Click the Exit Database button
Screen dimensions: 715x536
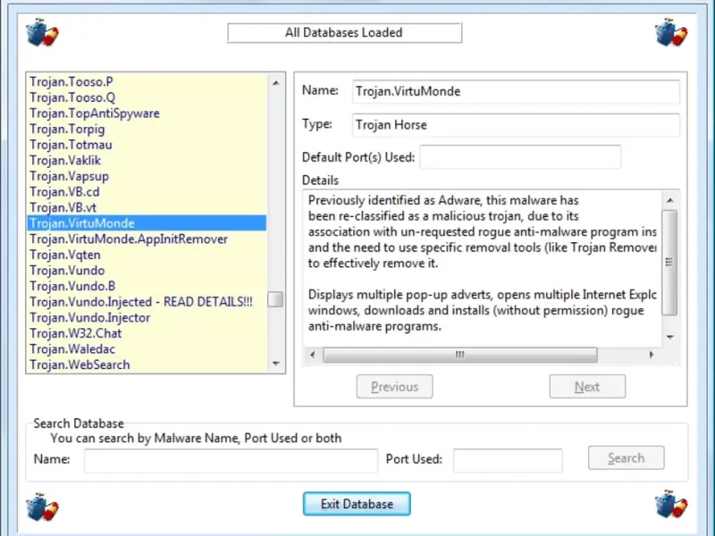click(x=357, y=504)
